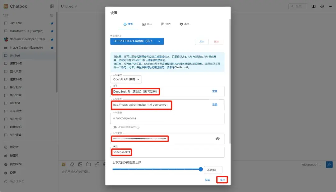Viewport: 336px width, 192px height.
Task: Open the 未来淘汰 conversation
Action: coord(29,111)
